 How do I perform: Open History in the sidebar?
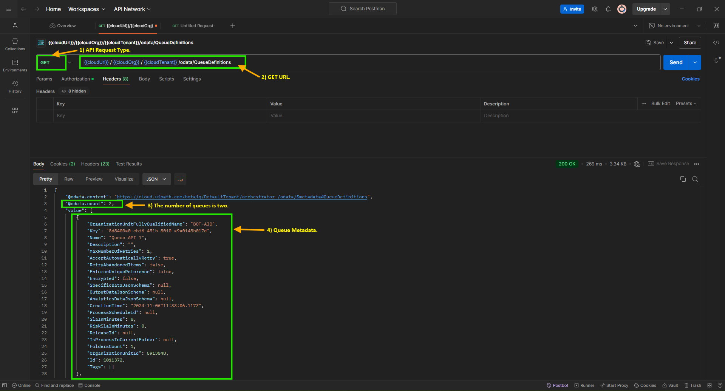[15, 87]
